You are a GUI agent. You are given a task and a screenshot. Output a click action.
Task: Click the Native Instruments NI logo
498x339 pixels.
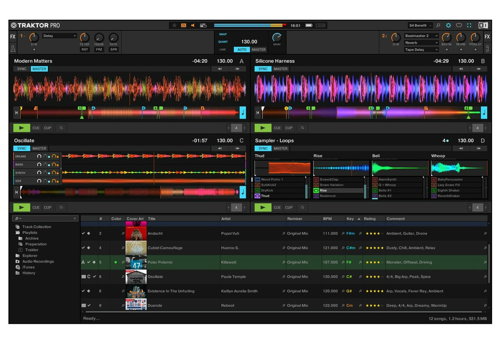pos(483,26)
